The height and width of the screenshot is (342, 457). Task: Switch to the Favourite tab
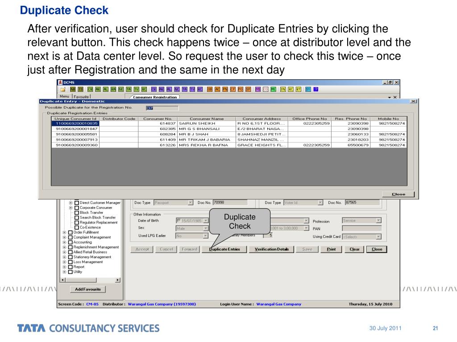coord(81,97)
